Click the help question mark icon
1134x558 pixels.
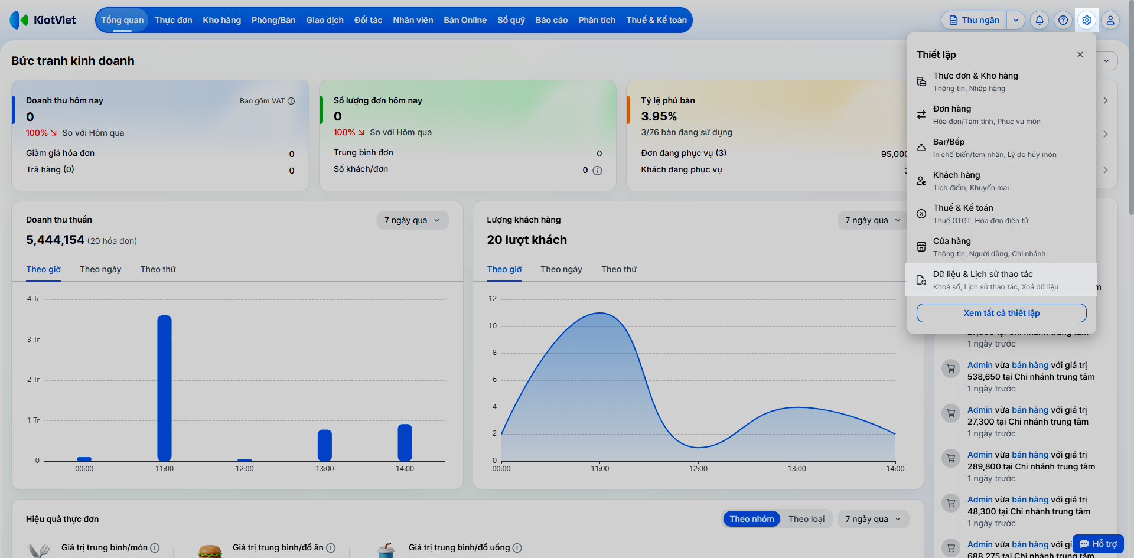pos(1063,20)
